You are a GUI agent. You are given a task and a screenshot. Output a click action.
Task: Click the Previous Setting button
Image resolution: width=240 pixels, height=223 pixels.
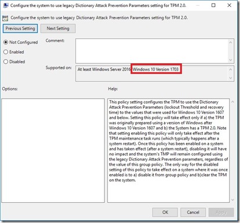click(x=20, y=28)
